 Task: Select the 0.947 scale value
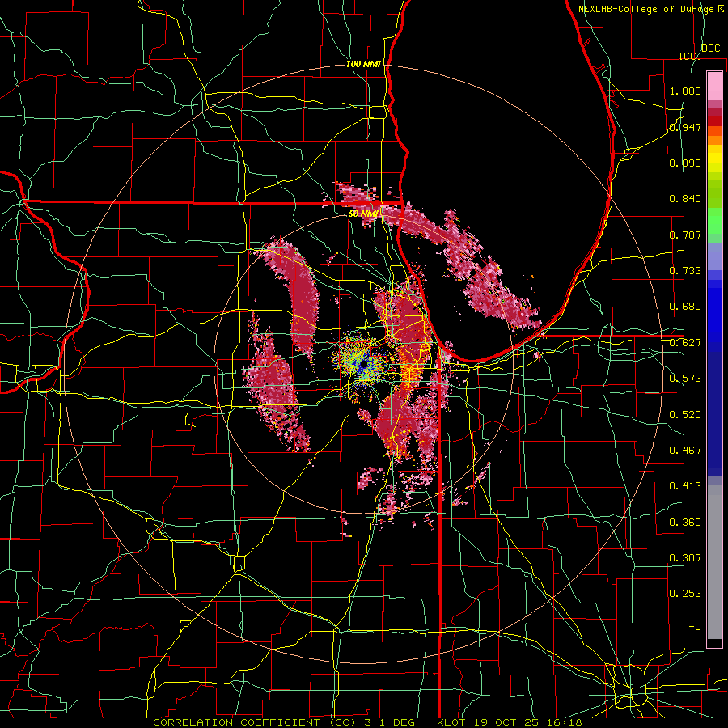(685, 127)
